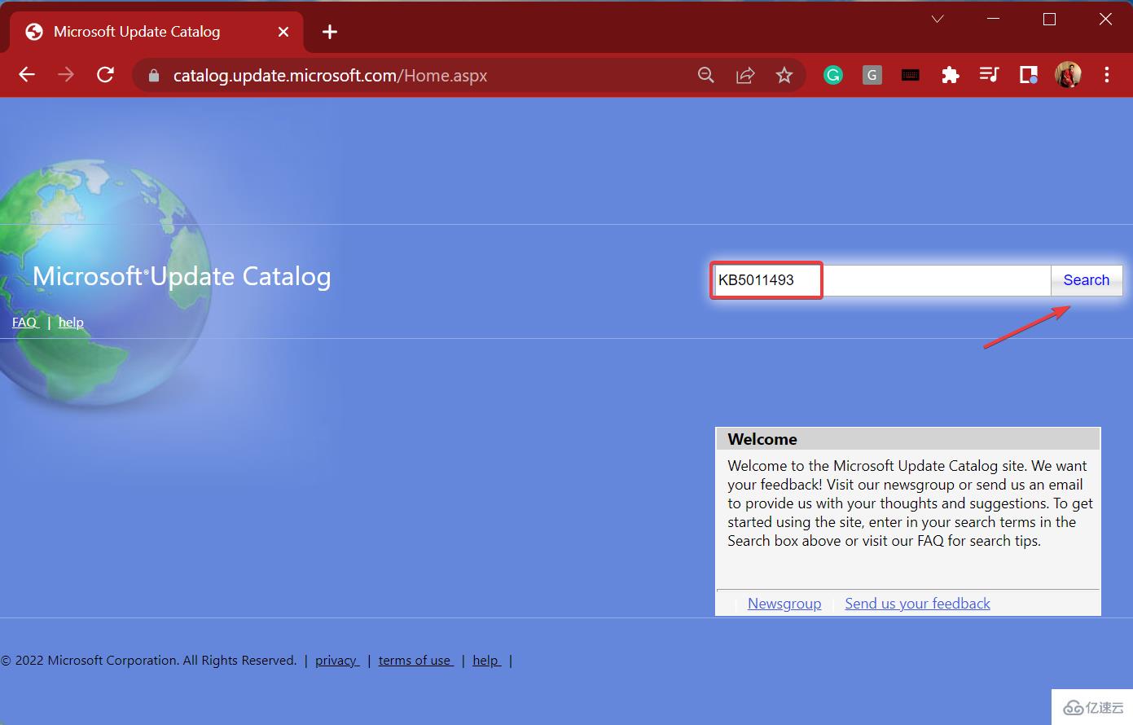Focus the catalog search box with KB5011493
The height and width of the screenshot is (725, 1133).
click(881, 280)
